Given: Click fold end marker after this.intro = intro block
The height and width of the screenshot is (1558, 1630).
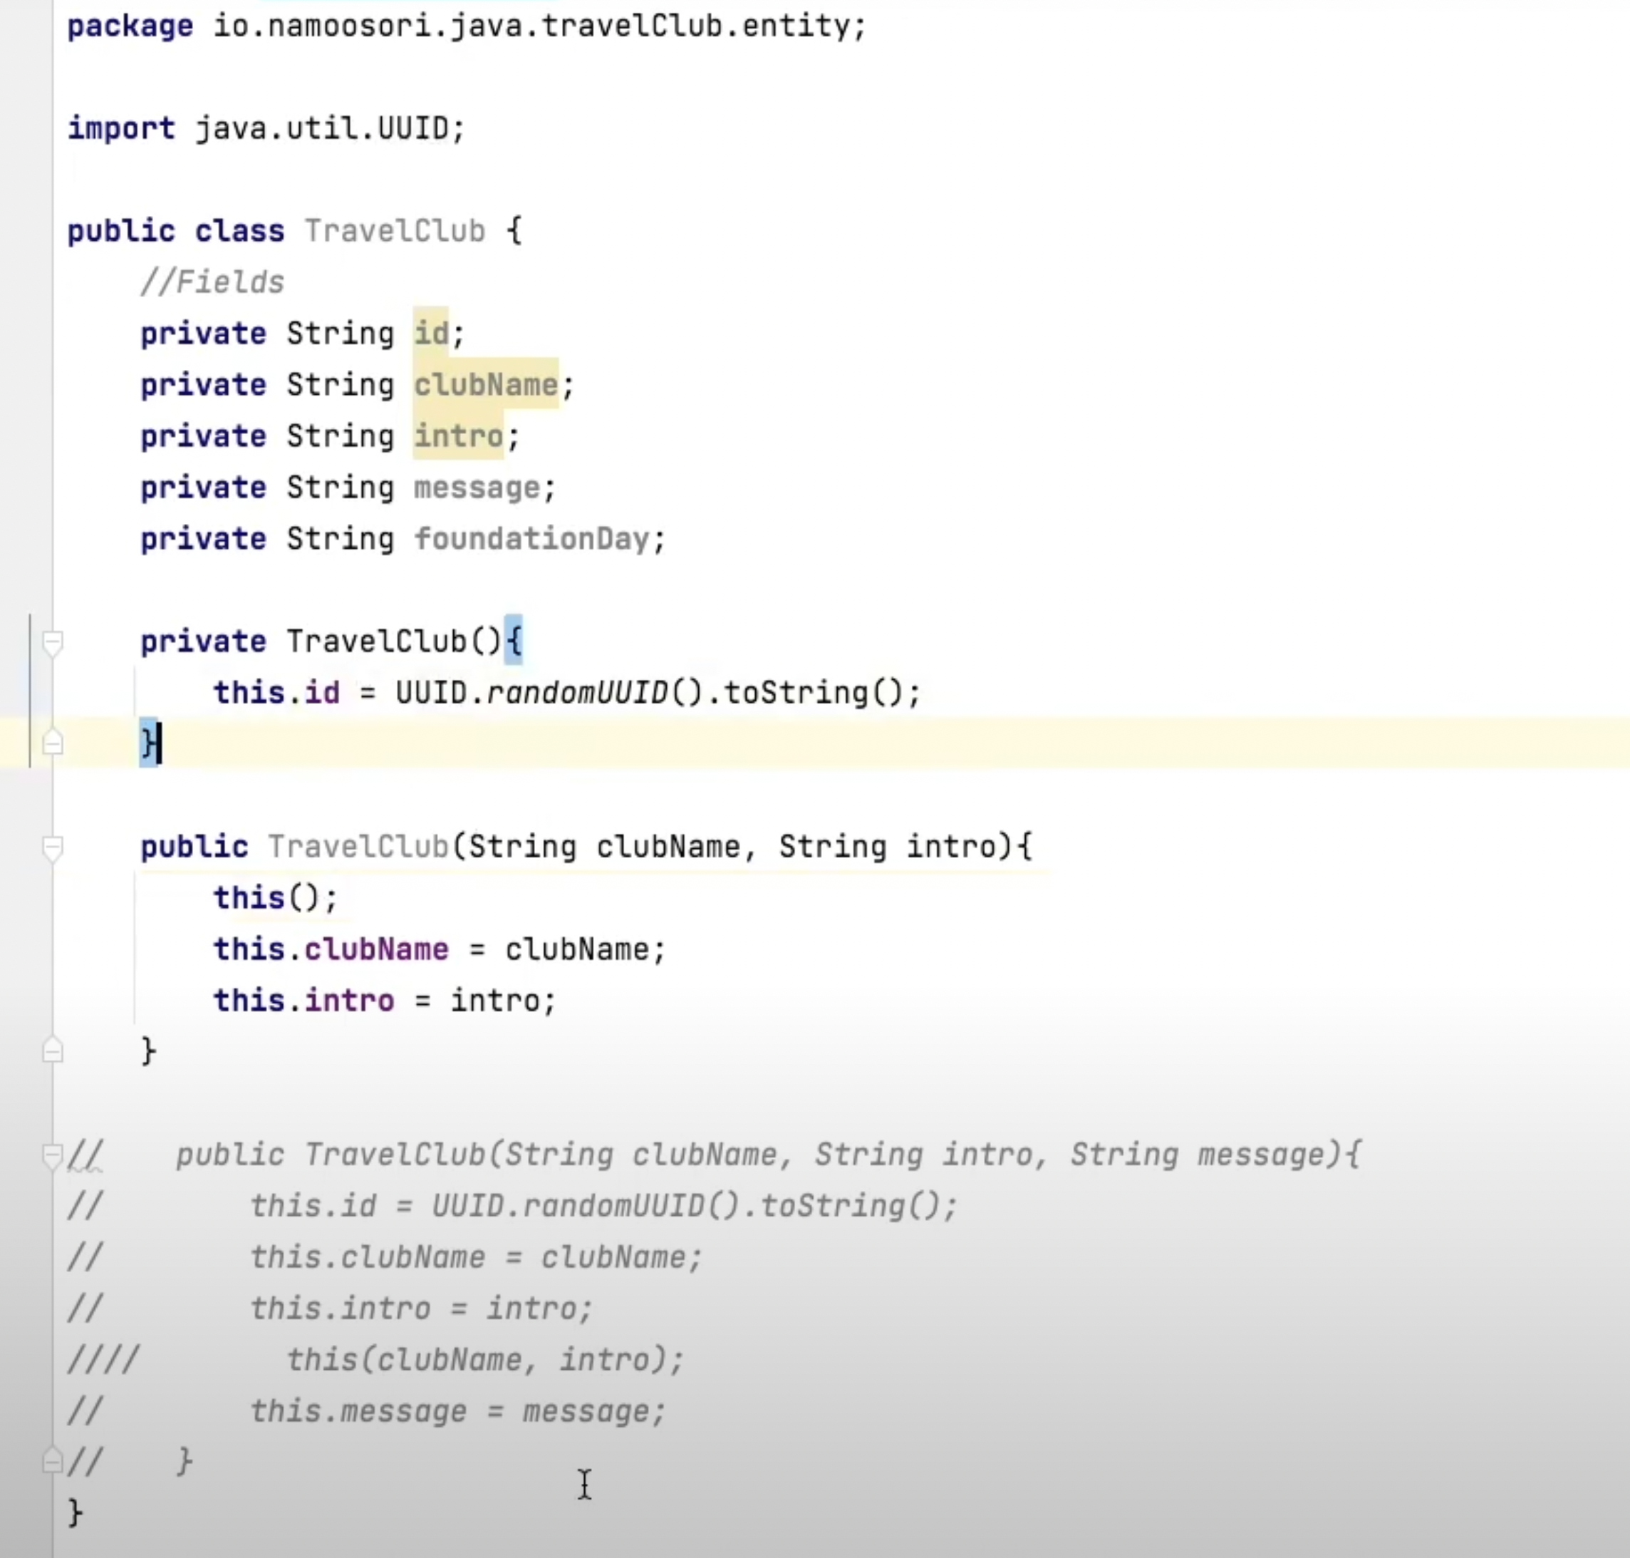Looking at the screenshot, I should click(x=52, y=1051).
